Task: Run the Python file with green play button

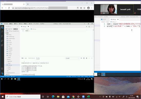Action: tap(86, 27)
